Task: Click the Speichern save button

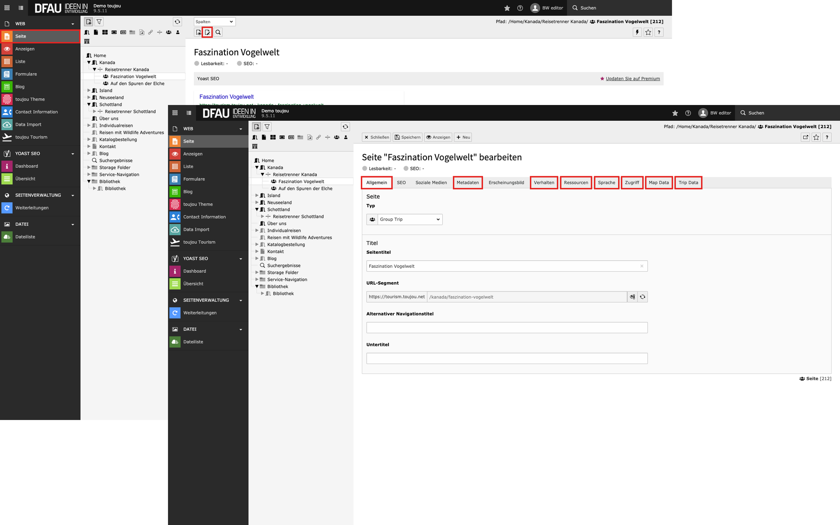Action: tap(407, 137)
